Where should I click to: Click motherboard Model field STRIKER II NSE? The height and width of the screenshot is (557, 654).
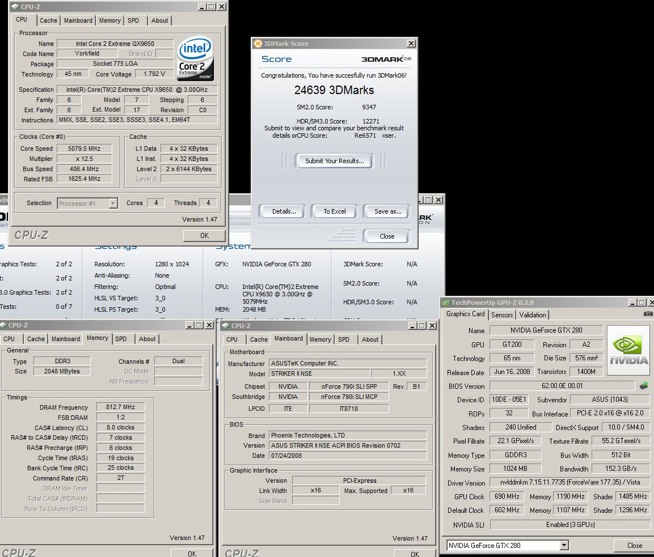[319, 373]
